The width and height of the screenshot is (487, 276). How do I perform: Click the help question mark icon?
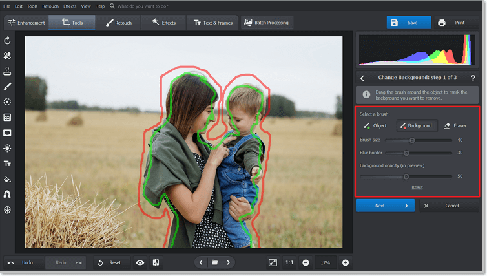click(x=473, y=78)
